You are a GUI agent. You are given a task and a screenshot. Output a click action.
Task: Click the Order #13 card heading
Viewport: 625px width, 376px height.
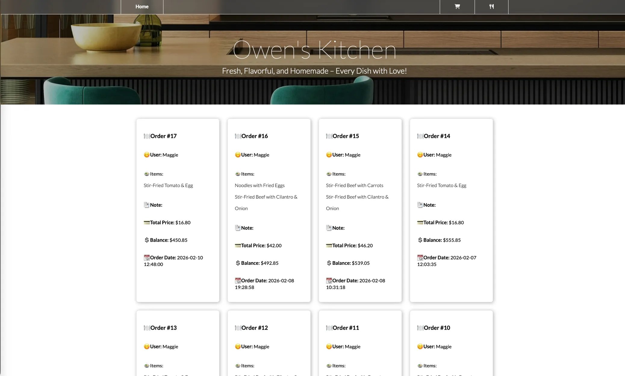(163, 328)
